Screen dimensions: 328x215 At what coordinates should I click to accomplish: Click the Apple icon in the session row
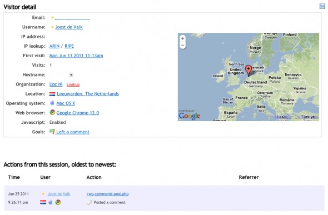(51, 202)
